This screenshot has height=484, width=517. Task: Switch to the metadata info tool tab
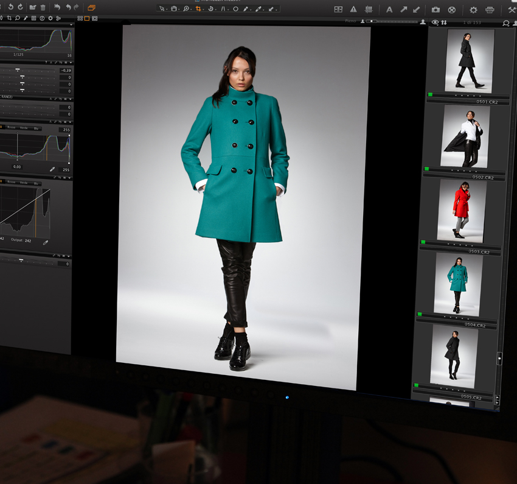pyautogui.click(x=42, y=18)
